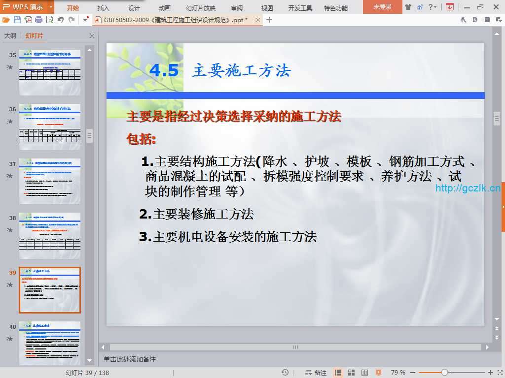
Task: Click the Undo arrow icon
Action: [x=61, y=20]
